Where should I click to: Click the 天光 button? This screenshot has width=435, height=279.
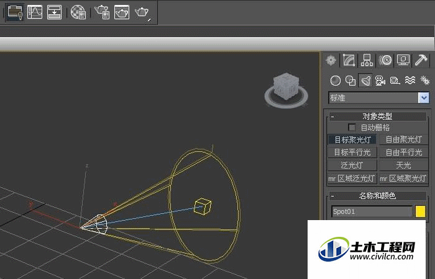click(x=404, y=166)
